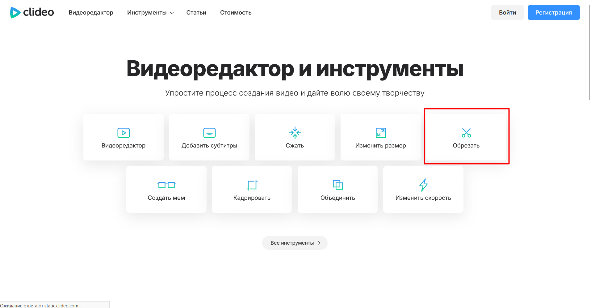Click the Войти button

[507, 12]
